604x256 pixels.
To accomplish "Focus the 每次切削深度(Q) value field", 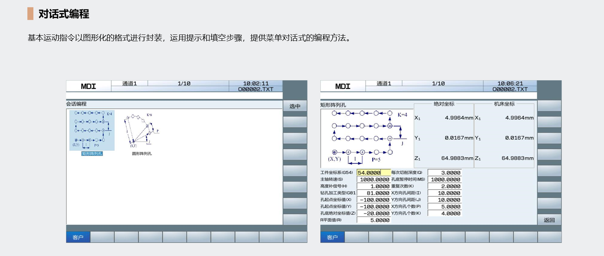I will pyautogui.click(x=445, y=173).
